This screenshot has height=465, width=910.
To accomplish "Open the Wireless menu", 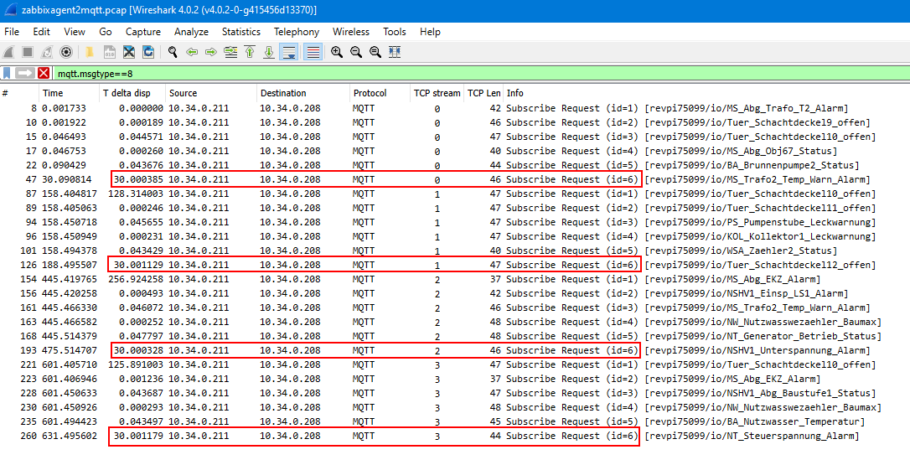I will (350, 32).
